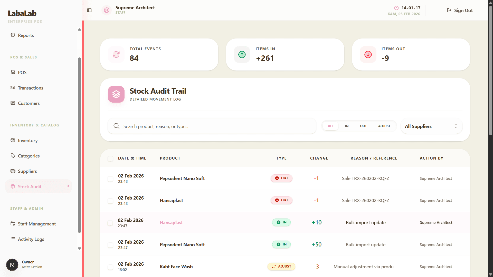Click the Items In up-arrow icon
Image resolution: width=493 pixels, height=277 pixels.
click(x=242, y=54)
